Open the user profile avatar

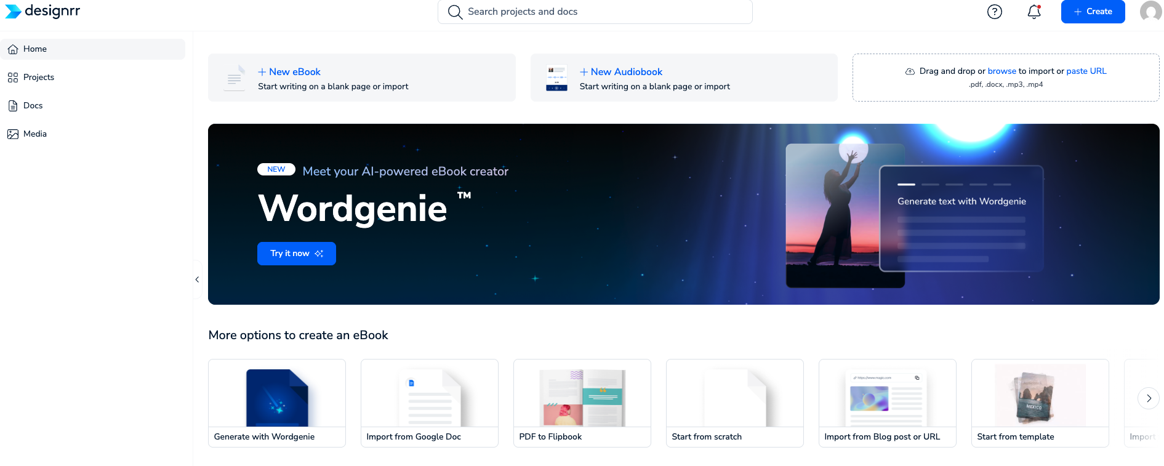(x=1150, y=12)
